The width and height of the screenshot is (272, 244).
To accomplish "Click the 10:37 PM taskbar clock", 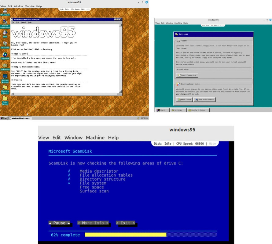I will pos(144,118).
